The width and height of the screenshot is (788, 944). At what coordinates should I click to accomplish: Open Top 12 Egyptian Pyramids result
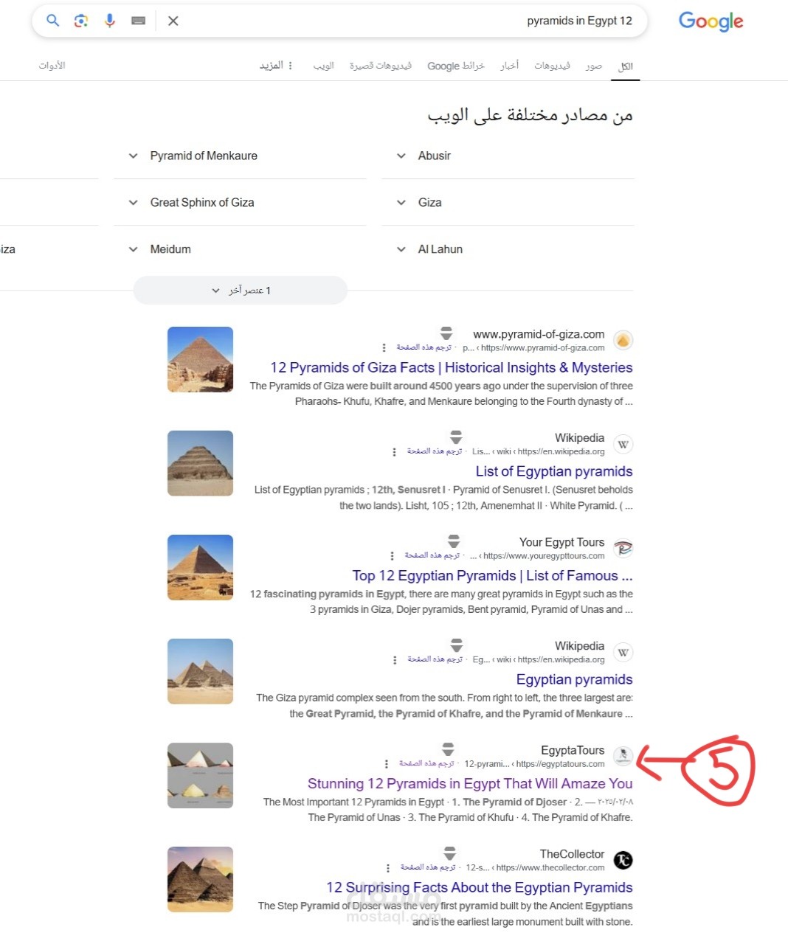tap(492, 575)
